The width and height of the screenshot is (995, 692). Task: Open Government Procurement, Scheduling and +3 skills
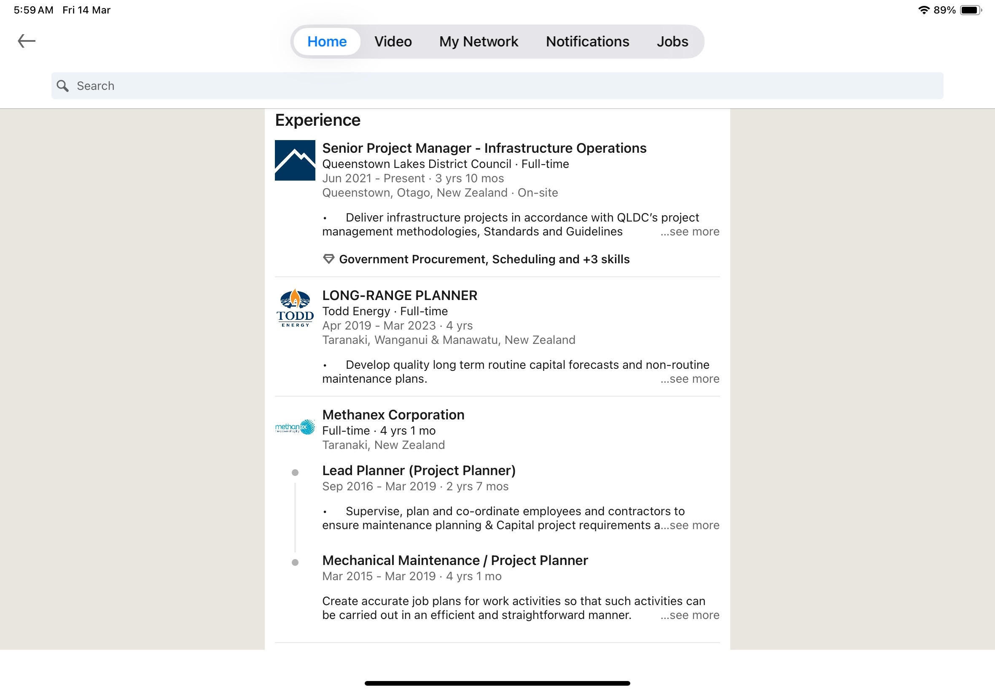[484, 259]
